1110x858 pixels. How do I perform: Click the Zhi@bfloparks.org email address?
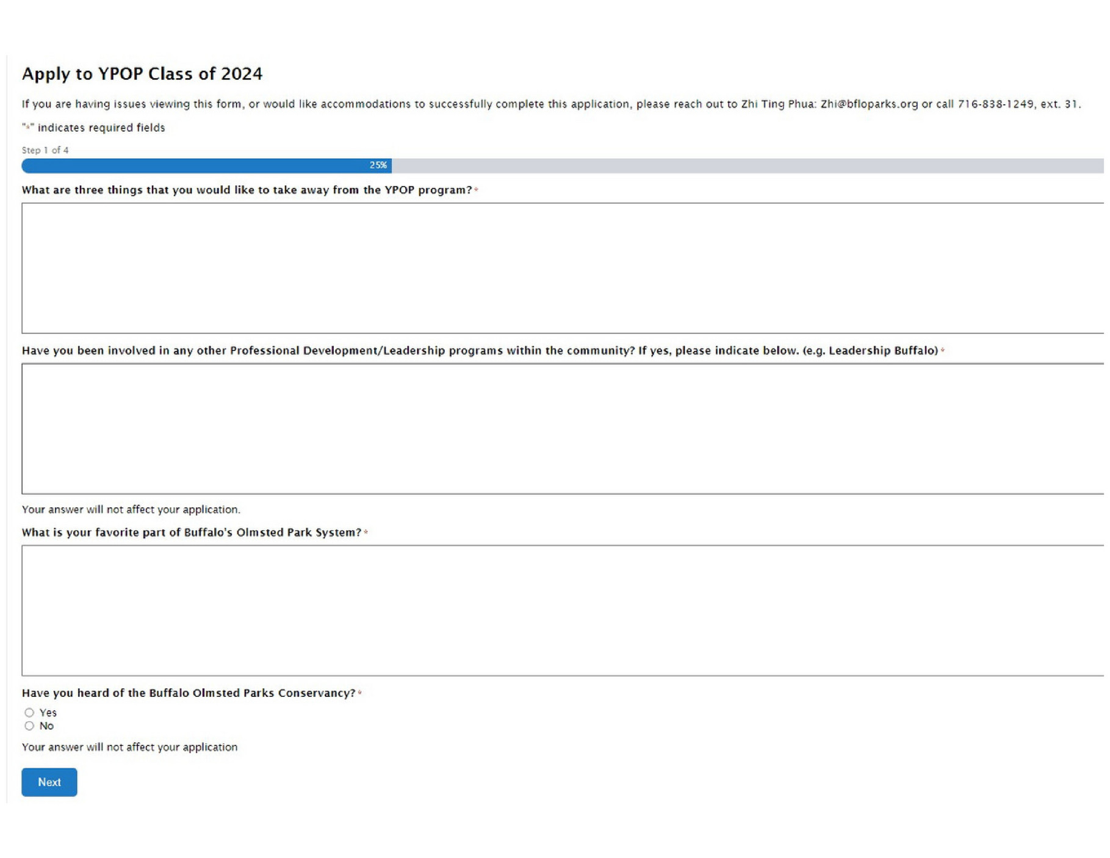(868, 104)
